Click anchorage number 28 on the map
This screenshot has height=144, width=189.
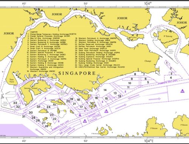pos(38,120)
